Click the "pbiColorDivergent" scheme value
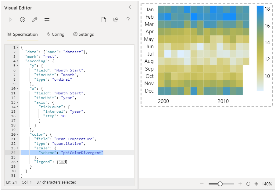Screen dimensions: 276x190 (82, 153)
